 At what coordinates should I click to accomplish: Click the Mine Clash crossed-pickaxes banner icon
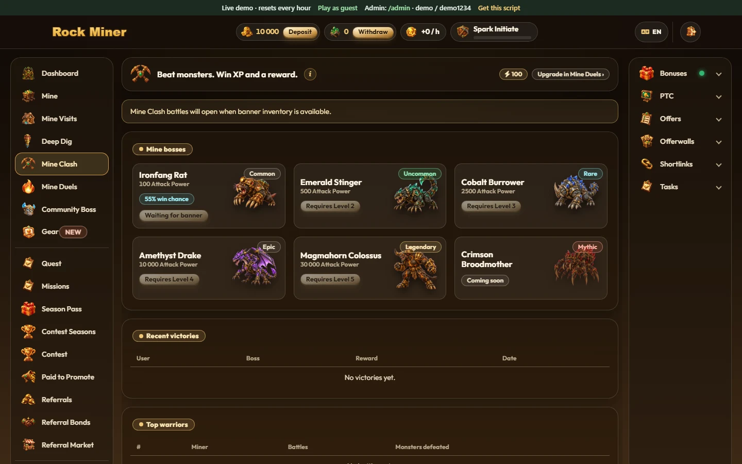tap(140, 74)
